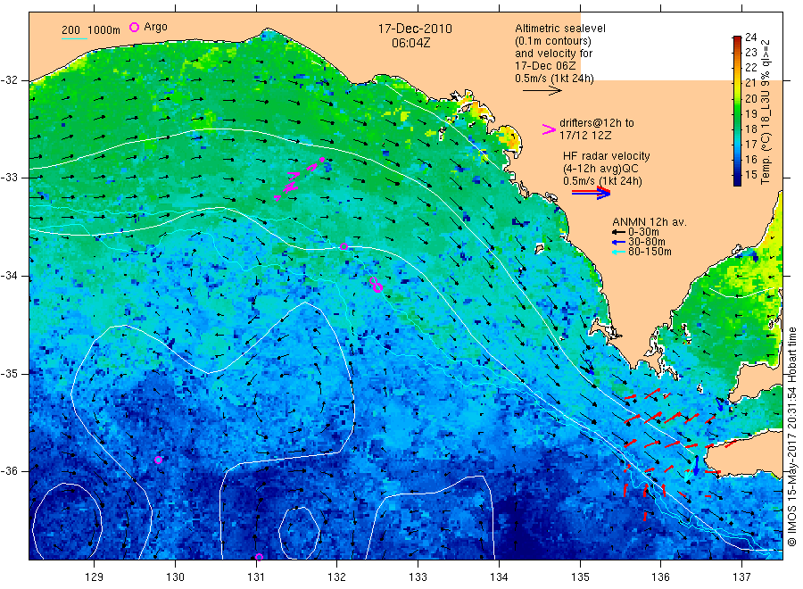Screen dimensions: 803x589
Task: Click the 135 longitude axis label
Action: point(580,577)
